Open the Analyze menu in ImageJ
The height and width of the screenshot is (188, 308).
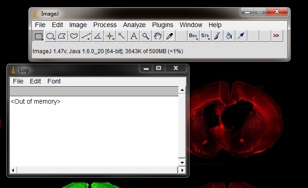[134, 25]
